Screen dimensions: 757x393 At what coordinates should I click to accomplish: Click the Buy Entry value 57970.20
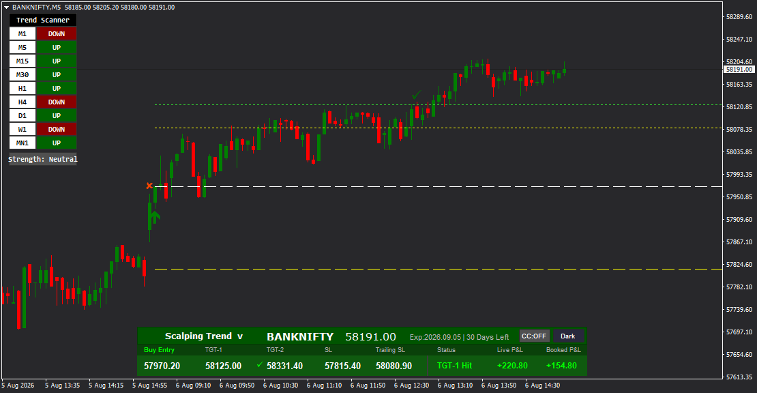[x=162, y=366]
